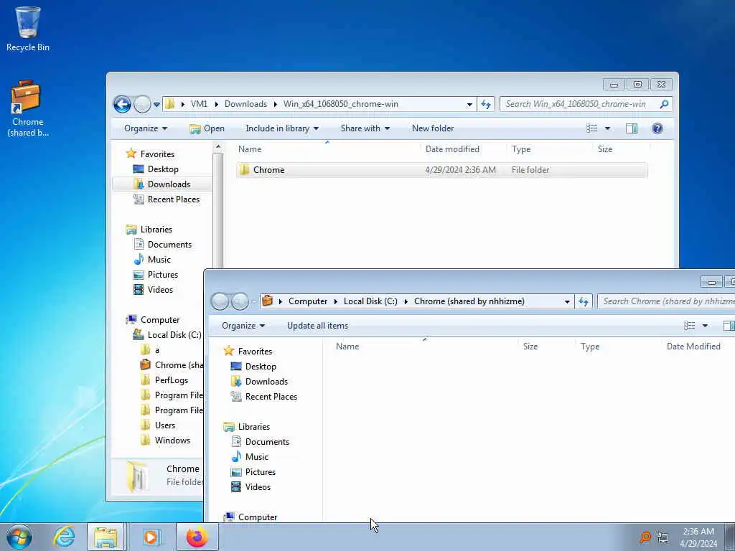Screen dimensions: 735x551
Task: Open more view options arrow in back window
Action: point(607,128)
